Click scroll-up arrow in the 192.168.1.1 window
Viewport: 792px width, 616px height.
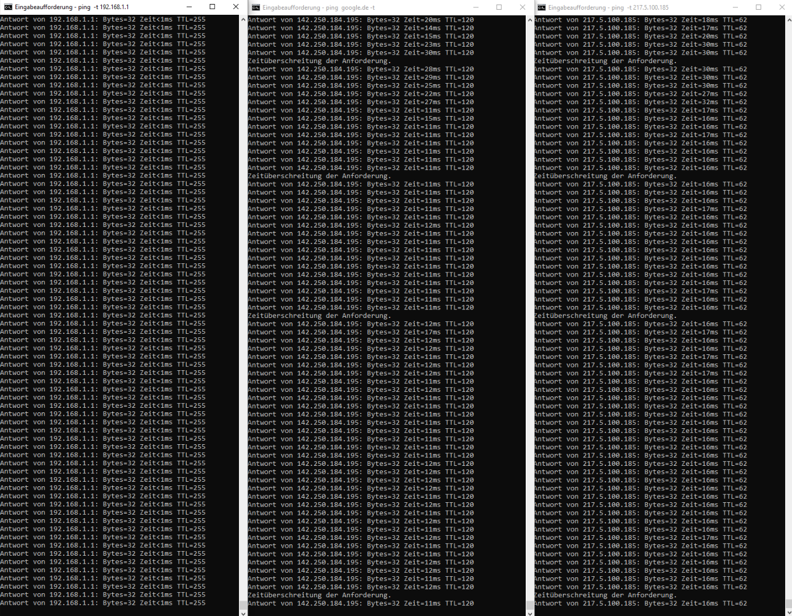click(x=244, y=19)
